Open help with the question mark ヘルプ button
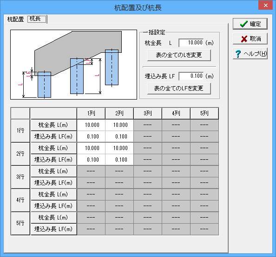Screen dimensions: 276x257 pyautogui.click(x=250, y=53)
